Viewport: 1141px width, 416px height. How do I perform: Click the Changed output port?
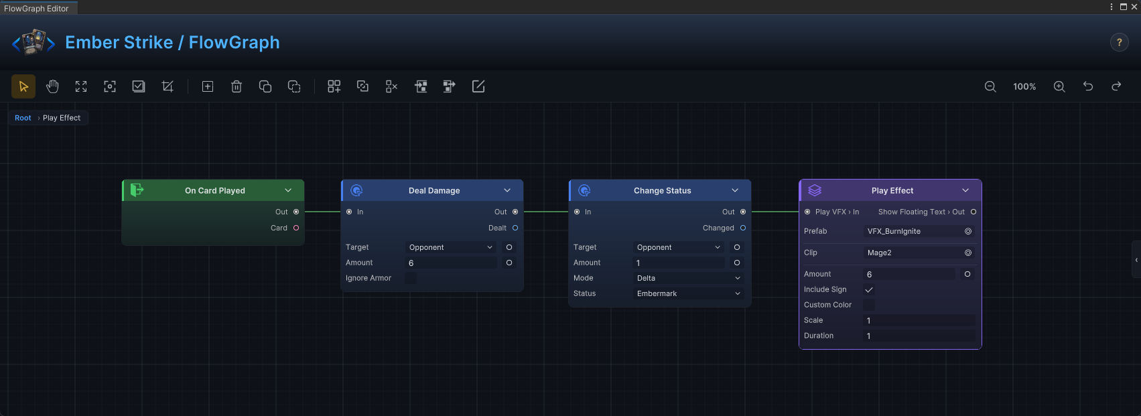[x=743, y=228]
